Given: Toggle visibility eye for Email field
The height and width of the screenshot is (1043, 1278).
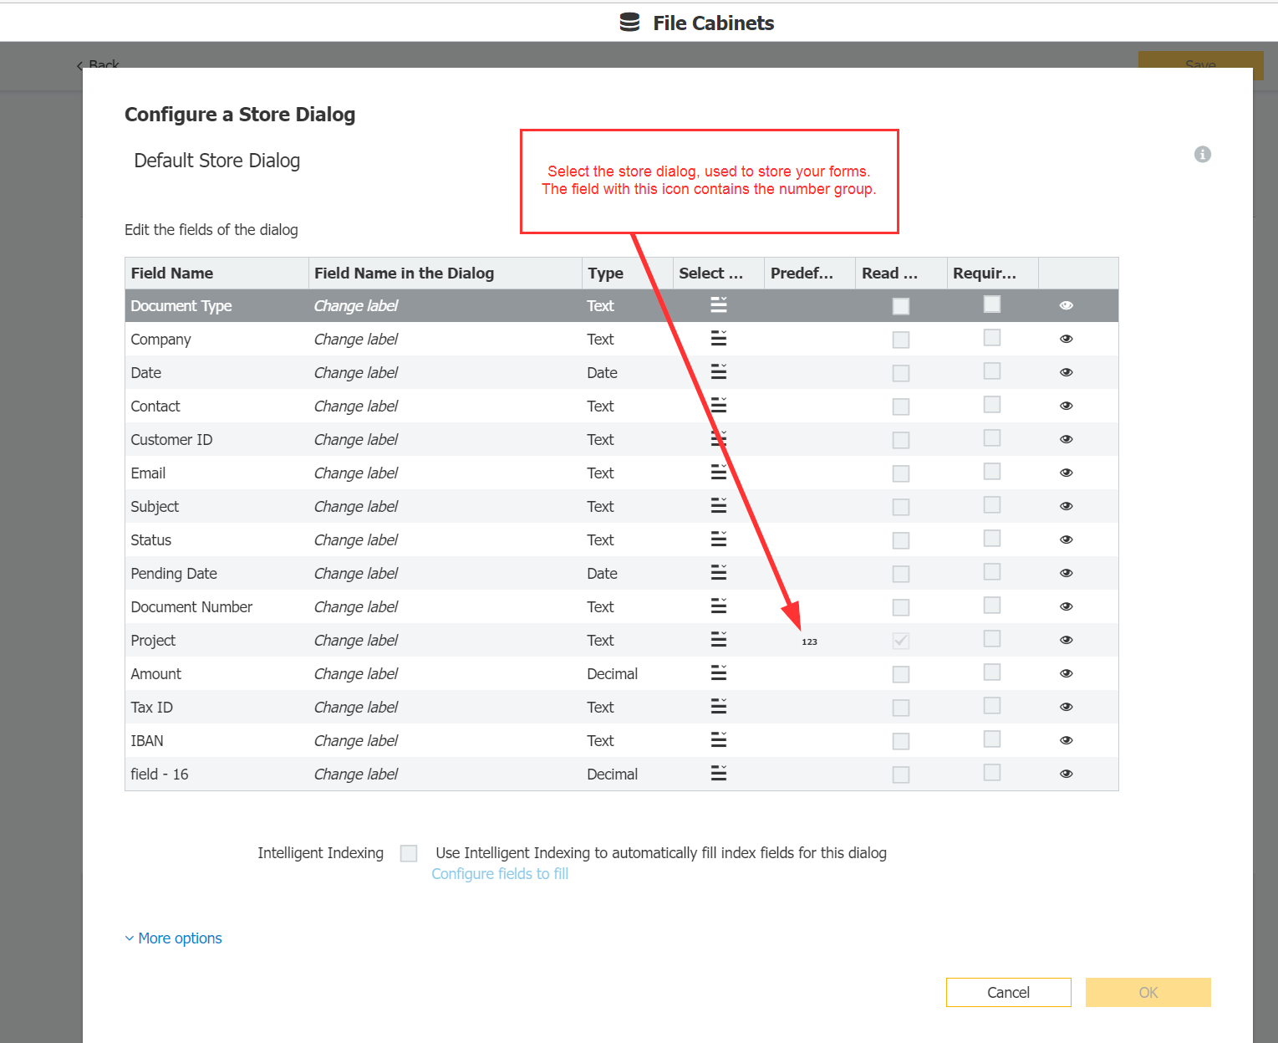Looking at the screenshot, I should pyautogui.click(x=1066, y=473).
